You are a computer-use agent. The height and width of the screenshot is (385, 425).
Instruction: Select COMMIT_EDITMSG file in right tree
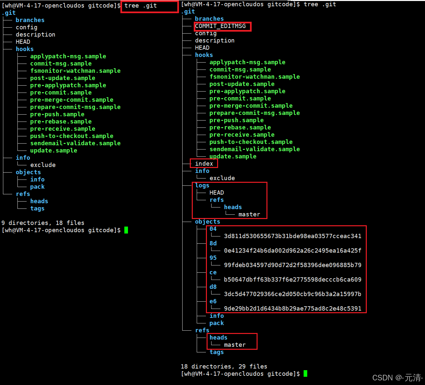[220, 26]
